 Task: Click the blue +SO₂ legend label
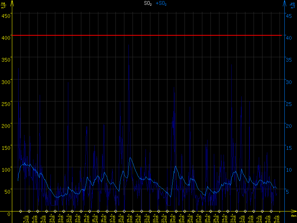(x=161, y=3)
